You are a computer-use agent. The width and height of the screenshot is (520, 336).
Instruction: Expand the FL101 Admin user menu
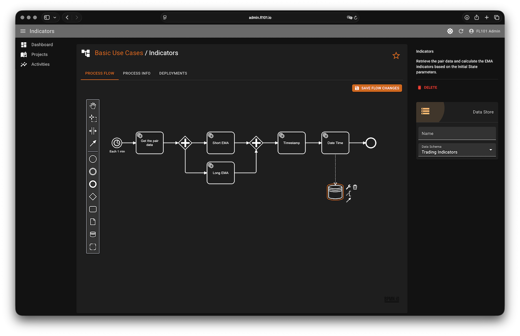[484, 31]
